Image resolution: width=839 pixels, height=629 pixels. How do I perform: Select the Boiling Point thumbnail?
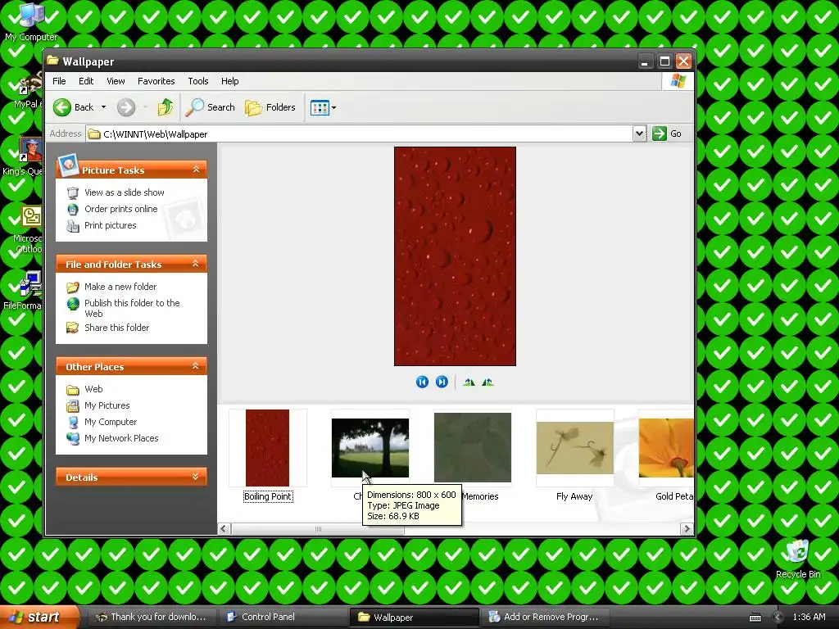point(268,448)
